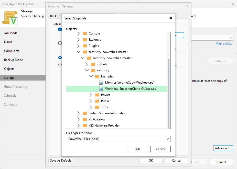Click the santricity folder icon
The height and width of the screenshot is (169, 237).
[x=93, y=70]
